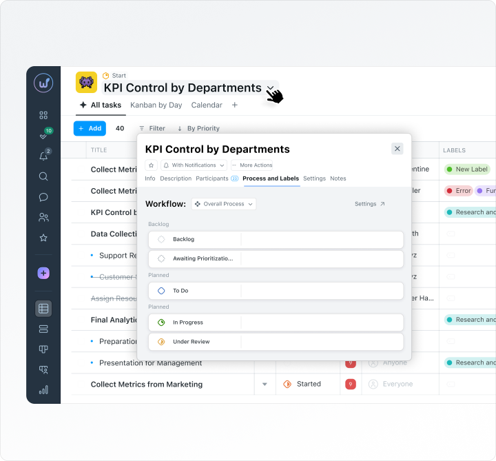This screenshot has height=461, width=496.
Task: Click the New Label green tag
Action: (x=467, y=170)
